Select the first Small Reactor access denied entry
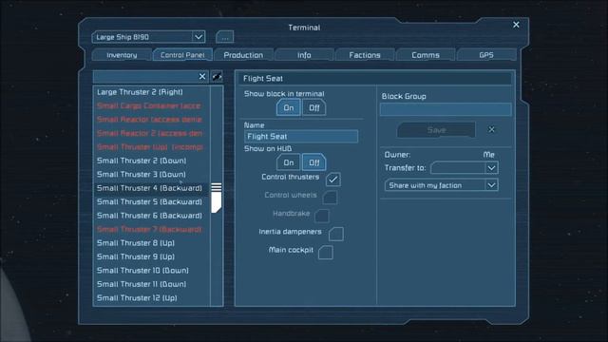 [x=152, y=120]
